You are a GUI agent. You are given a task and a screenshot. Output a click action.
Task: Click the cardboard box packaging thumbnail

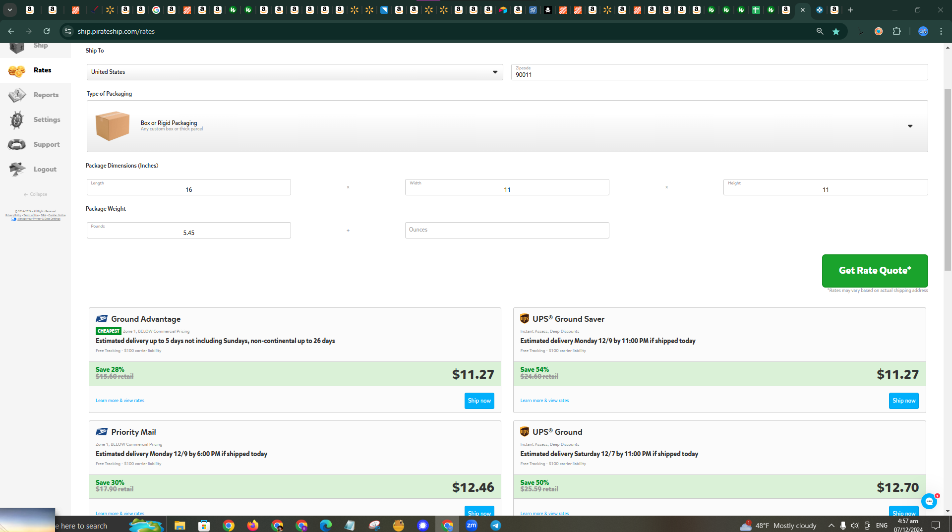(113, 126)
